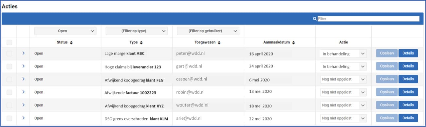The height and width of the screenshot is (127, 426).
Task: Click Details for factuur 1002223 row
Action: point(408,92)
